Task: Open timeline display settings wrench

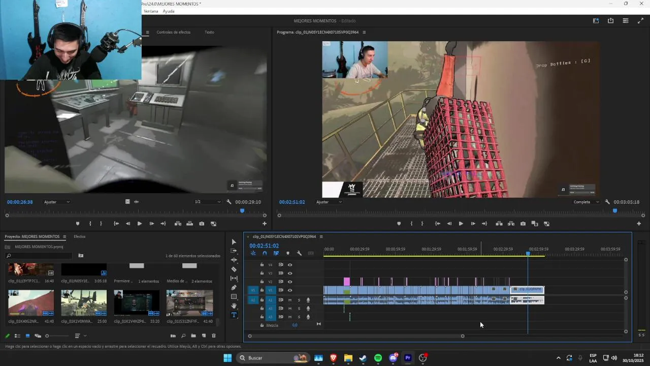Action: (x=299, y=253)
